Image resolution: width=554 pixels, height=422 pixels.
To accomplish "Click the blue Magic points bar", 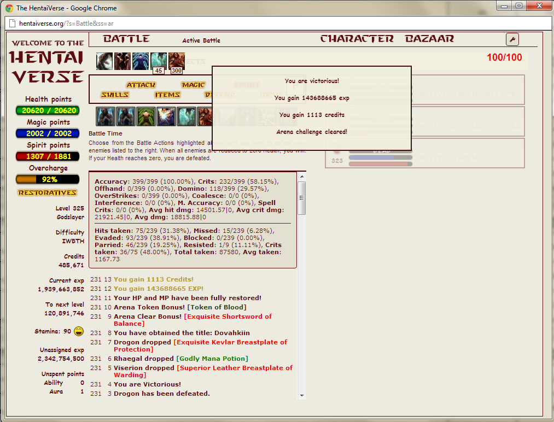I will click(x=48, y=133).
